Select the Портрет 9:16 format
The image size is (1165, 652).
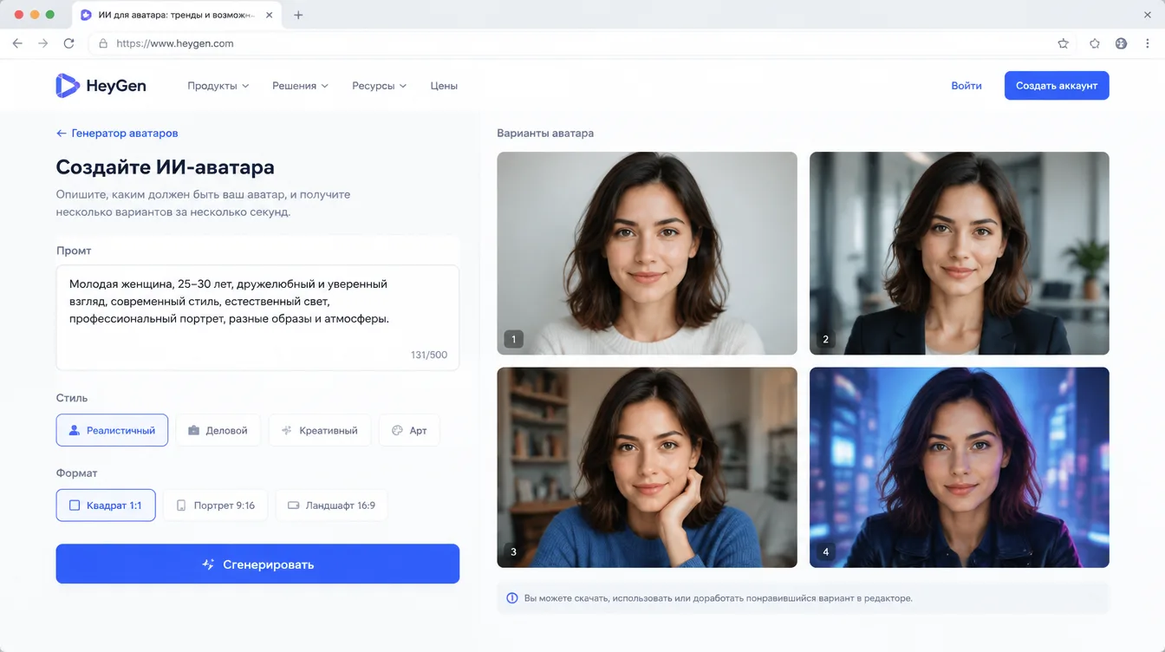tap(216, 505)
